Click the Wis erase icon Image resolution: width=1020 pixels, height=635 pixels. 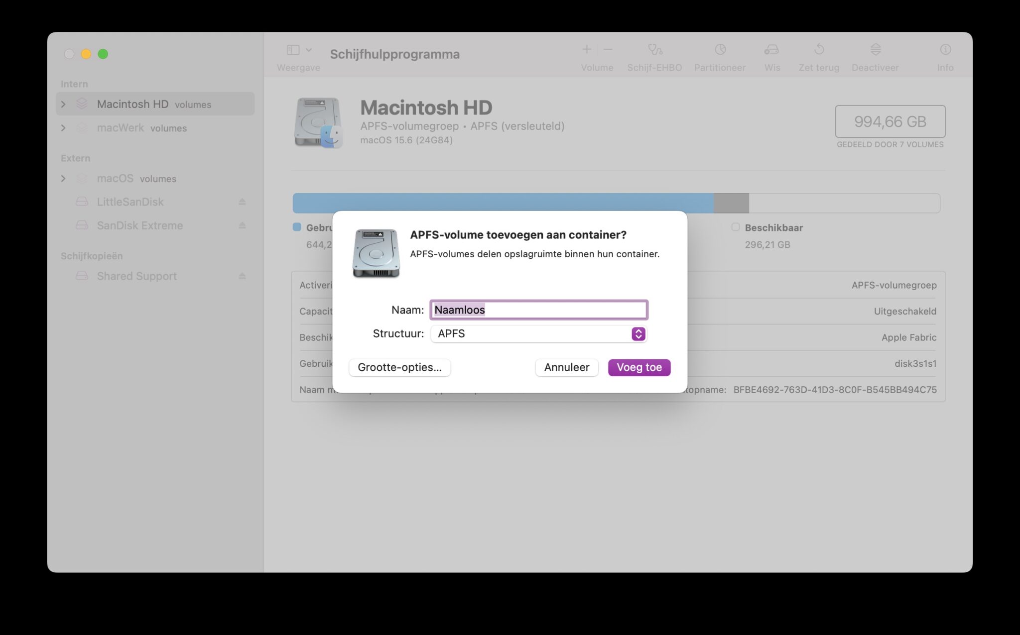coord(771,50)
